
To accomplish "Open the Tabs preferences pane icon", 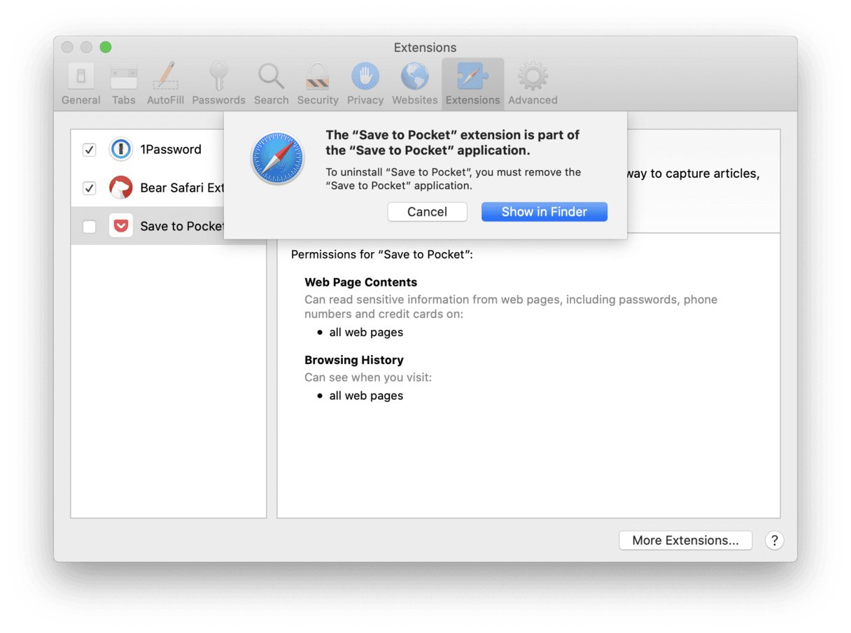I will click(124, 76).
